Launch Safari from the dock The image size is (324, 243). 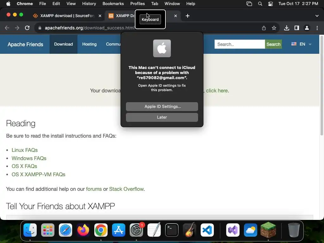pyautogui.click(x=65, y=230)
